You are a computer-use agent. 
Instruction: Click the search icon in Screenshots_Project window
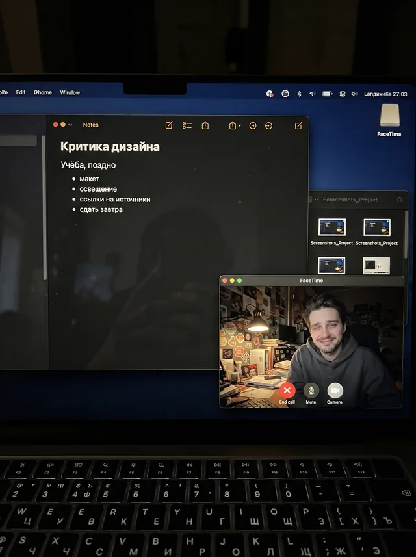(x=400, y=200)
